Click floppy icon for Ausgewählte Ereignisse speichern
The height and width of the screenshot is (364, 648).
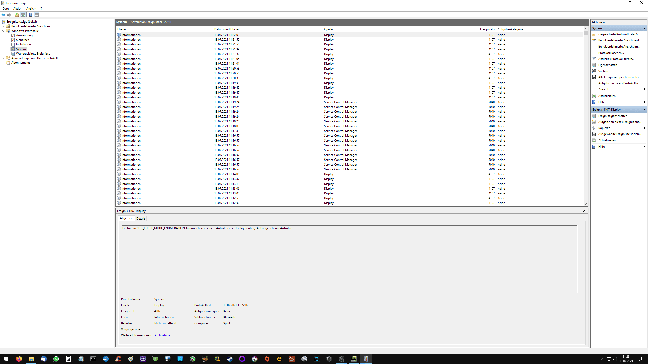coord(594,134)
